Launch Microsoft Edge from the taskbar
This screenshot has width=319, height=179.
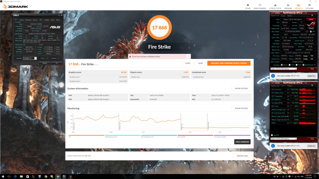pyautogui.click(x=16, y=176)
